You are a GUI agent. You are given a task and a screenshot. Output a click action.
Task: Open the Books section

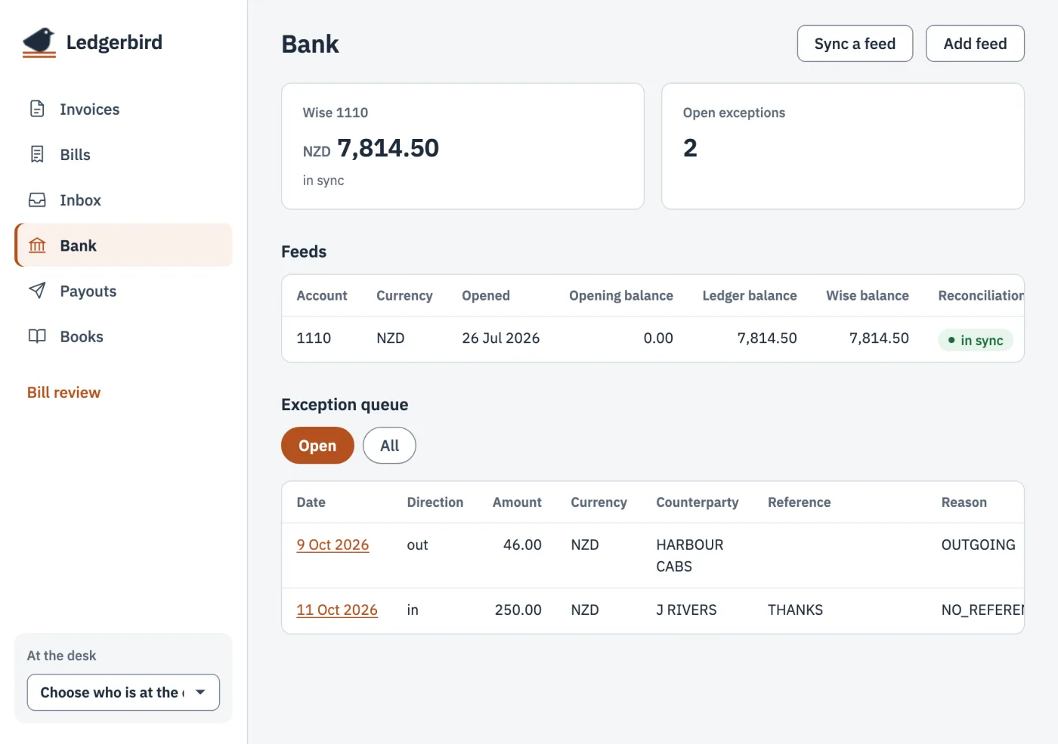click(123, 336)
